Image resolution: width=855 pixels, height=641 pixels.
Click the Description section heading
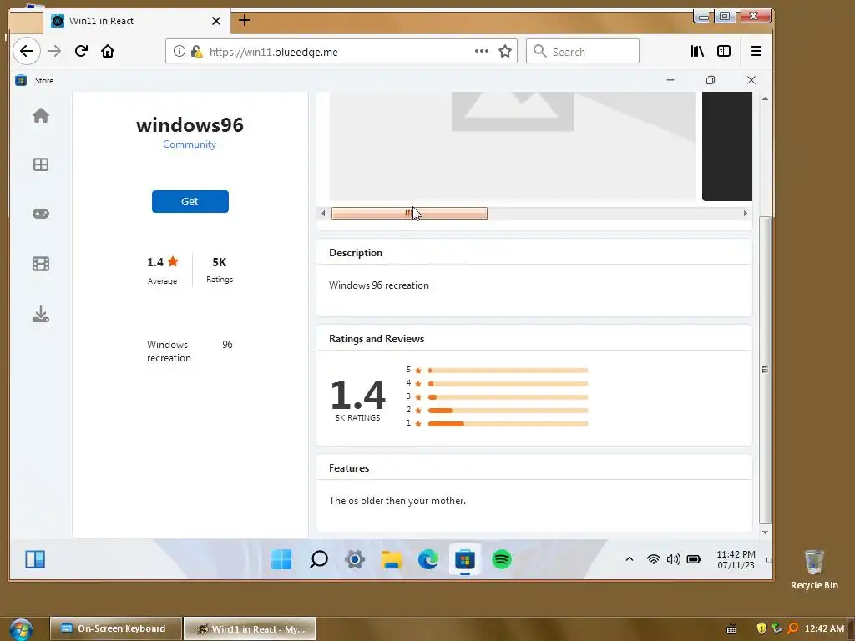tap(356, 253)
